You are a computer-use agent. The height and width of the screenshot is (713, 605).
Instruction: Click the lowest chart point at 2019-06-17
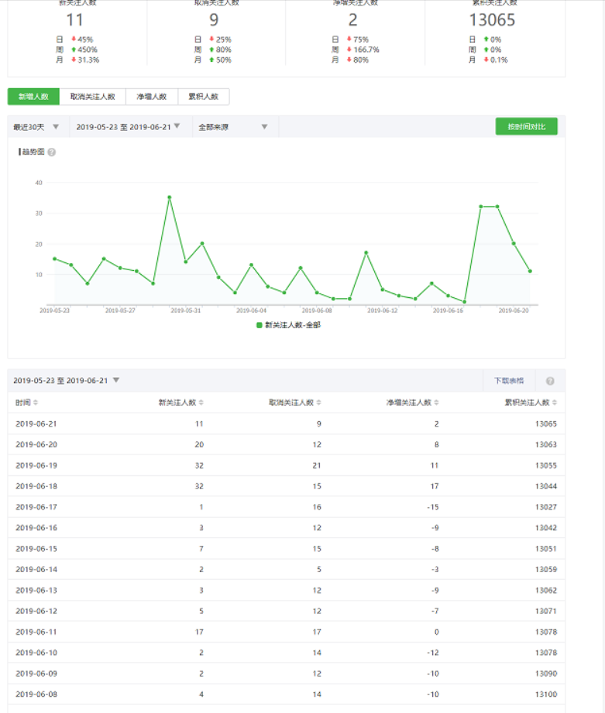[x=465, y=302]
